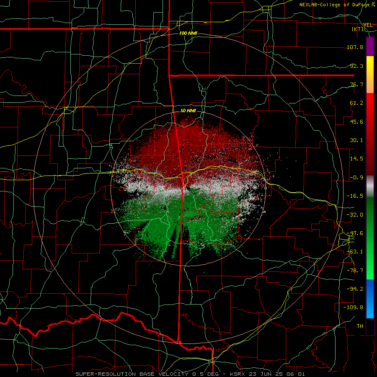Click the 45.6 velocity scale value
377x377 pixels.
pos(356,121)
